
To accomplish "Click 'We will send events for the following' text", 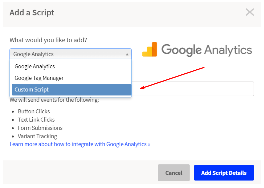I will [x=54, y=100].
